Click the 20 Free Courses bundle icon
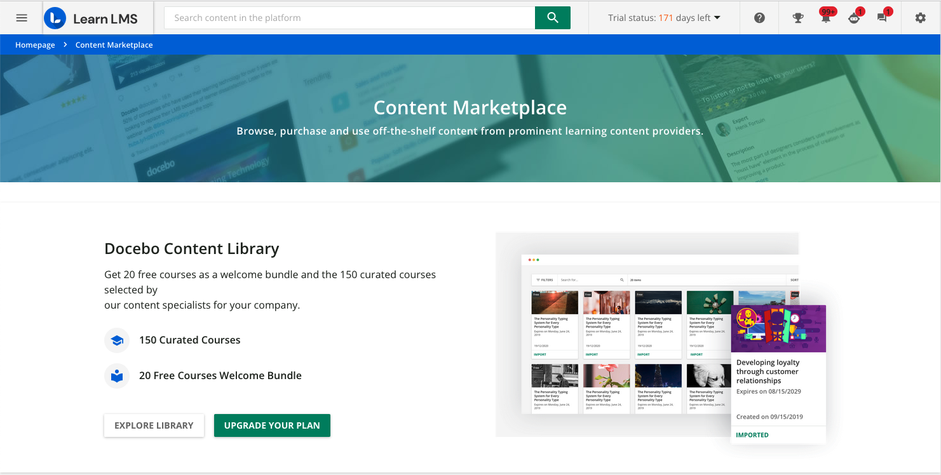The width and height of the screenshot is (941, 475). click(117, 376)
